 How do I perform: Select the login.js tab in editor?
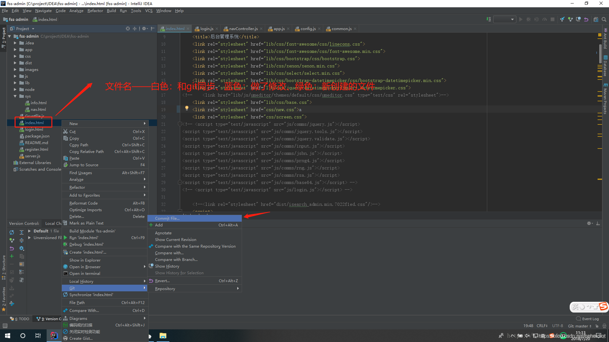(205, 28)
